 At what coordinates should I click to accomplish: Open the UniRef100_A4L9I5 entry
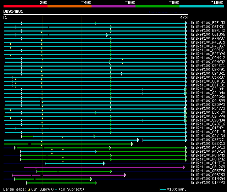coord(208,43)
